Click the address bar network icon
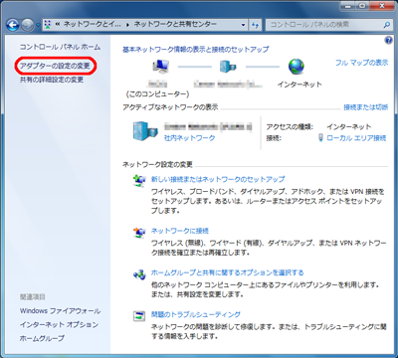Image resolution: width=398 pixels, height=358 pixels. click(48, 25)
